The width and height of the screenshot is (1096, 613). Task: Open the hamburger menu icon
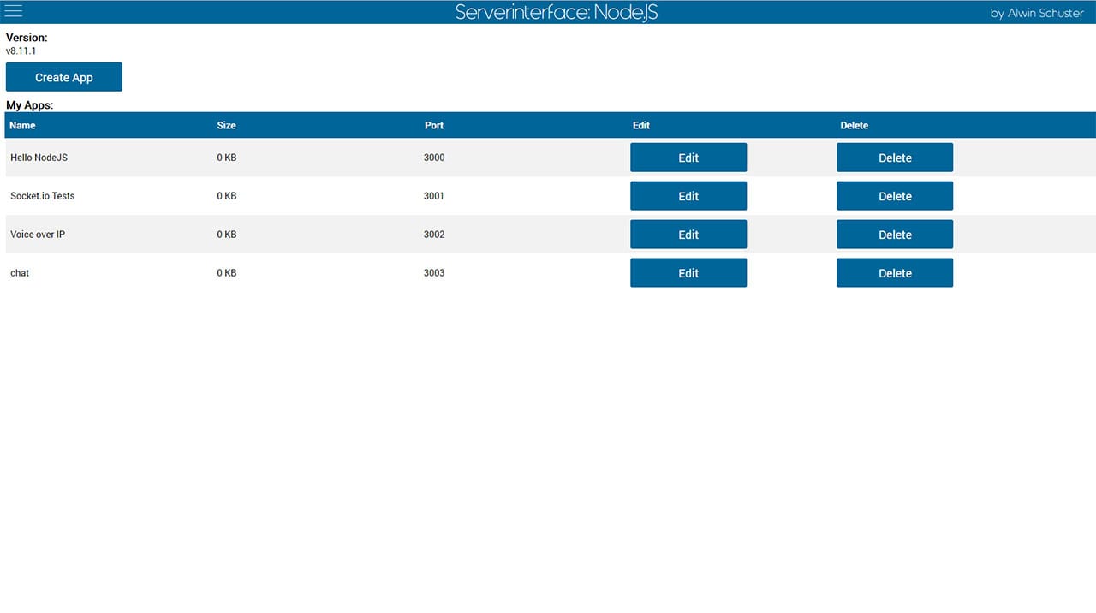click(x=13, y=11)
